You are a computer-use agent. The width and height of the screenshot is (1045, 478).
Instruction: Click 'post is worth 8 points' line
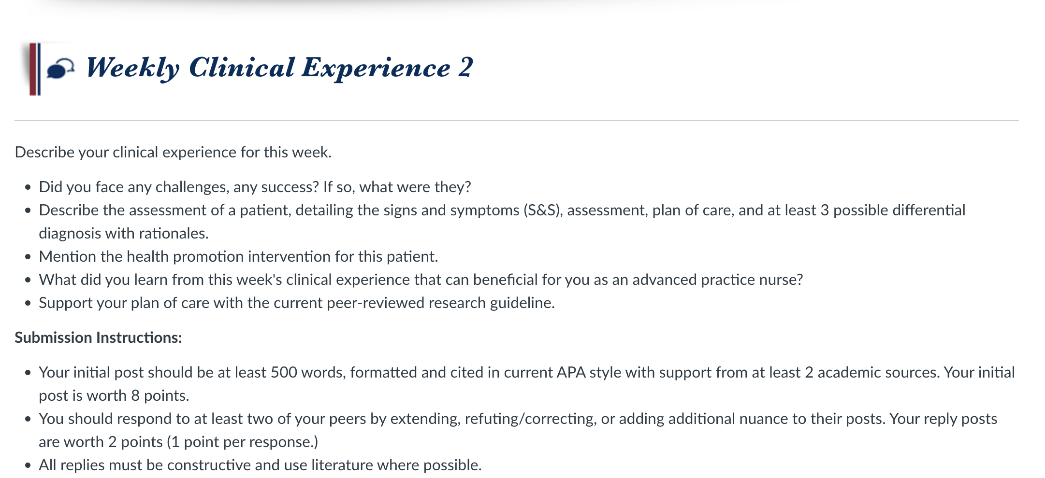pos(114,395)
